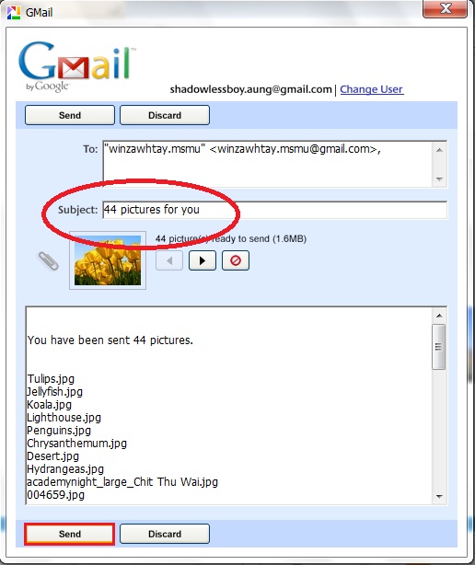
Task: Click the Picasa icon in the title bar
Action: click(14, 12)
